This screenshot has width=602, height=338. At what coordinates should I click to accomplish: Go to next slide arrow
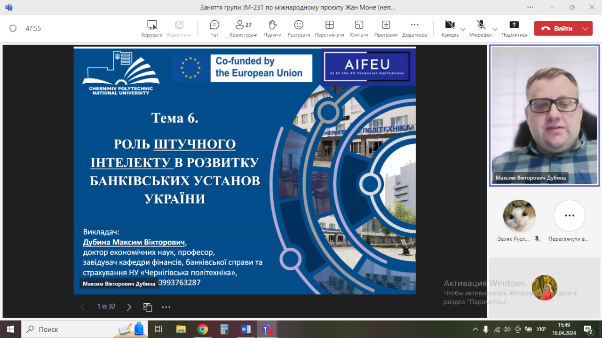(129, 307)
